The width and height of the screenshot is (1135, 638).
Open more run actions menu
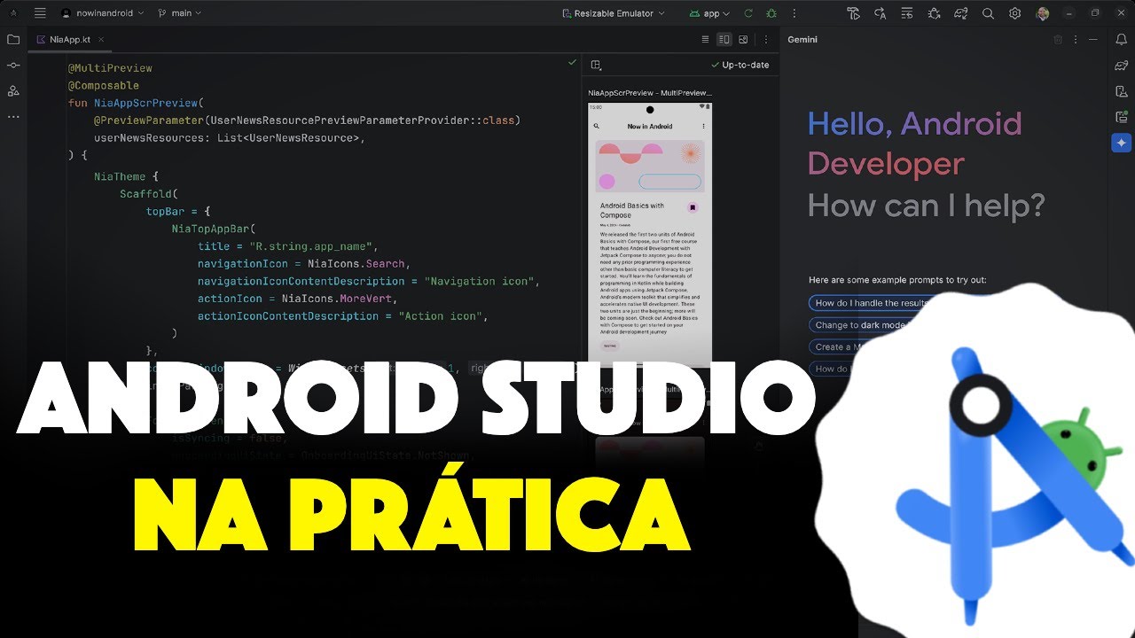(x=794, y=13)
